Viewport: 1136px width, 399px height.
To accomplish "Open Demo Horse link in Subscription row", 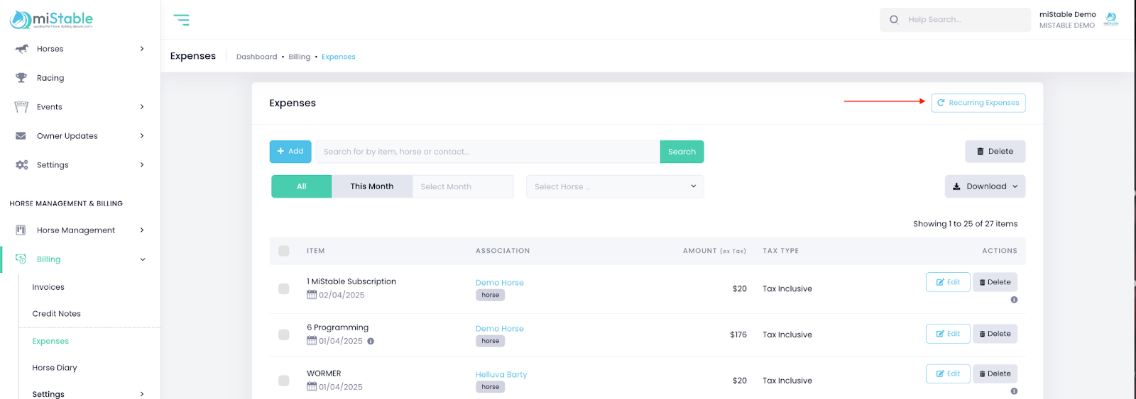I will click(x=500, y=283).
